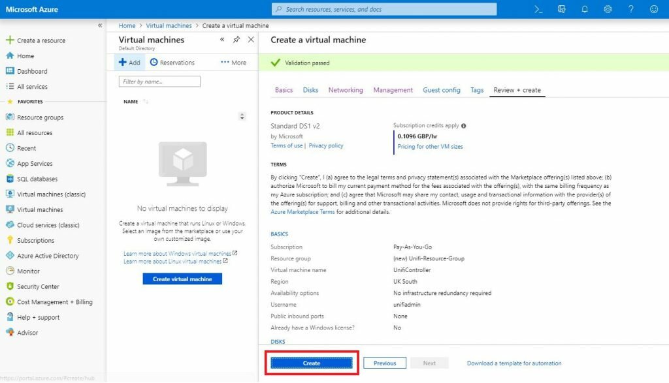Click the blue Create button
669x383 pixels.
(x=312, y=363)
